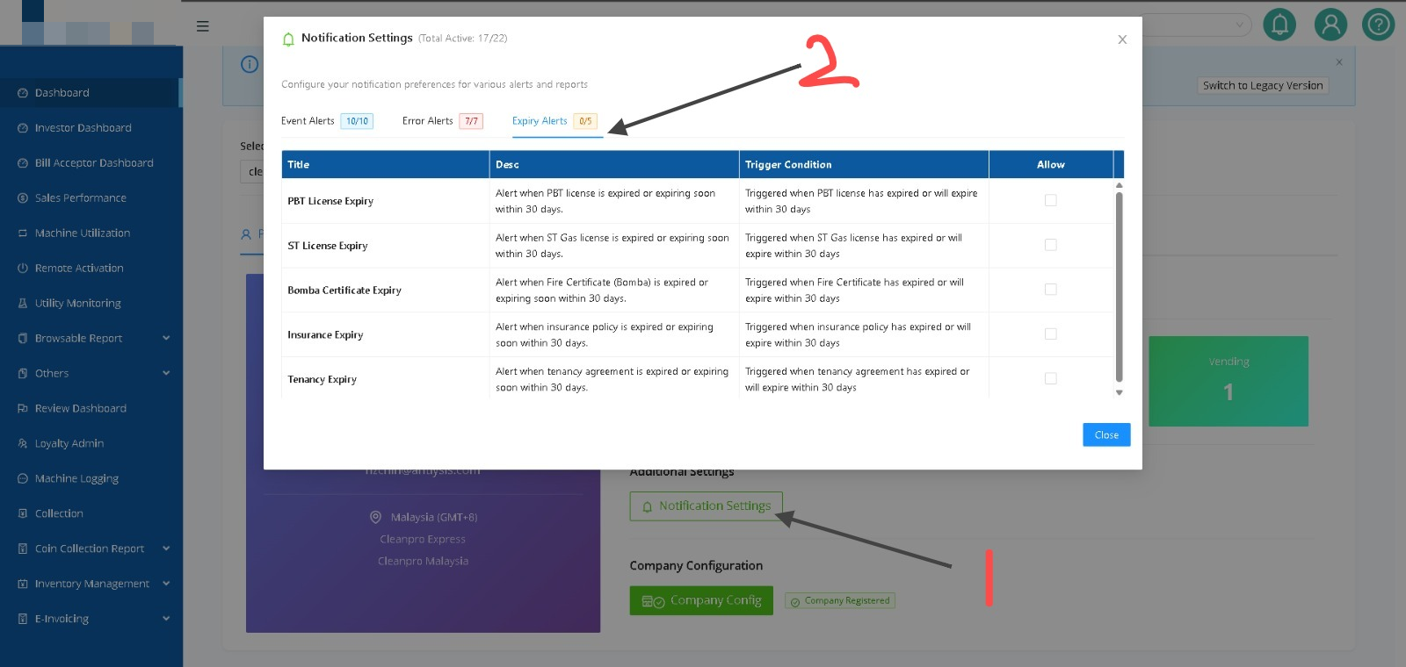Dismiss the legacy version banner

(x=1339, y=62)
